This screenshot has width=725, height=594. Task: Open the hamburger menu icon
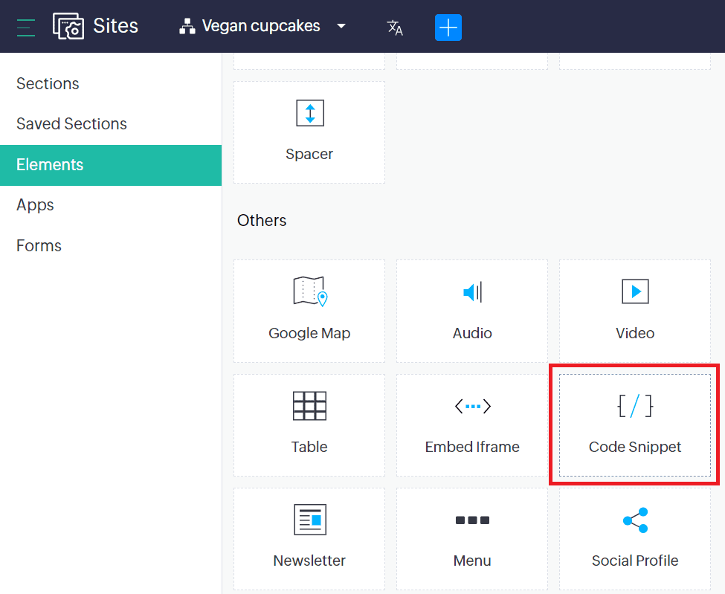[x=26, y=28]
